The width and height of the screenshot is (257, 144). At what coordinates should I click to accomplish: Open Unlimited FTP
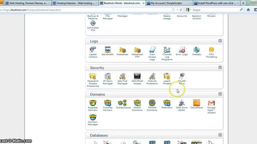pyautogui.click(x=93, y=26)
